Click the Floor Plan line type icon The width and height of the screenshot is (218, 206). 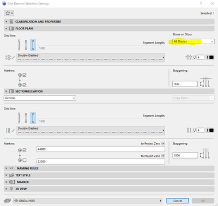tap(9, 57)
